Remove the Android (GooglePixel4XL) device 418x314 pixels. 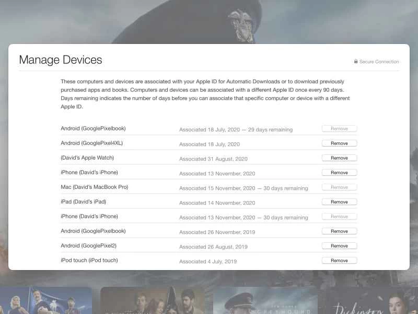click(x=339, y=143)
